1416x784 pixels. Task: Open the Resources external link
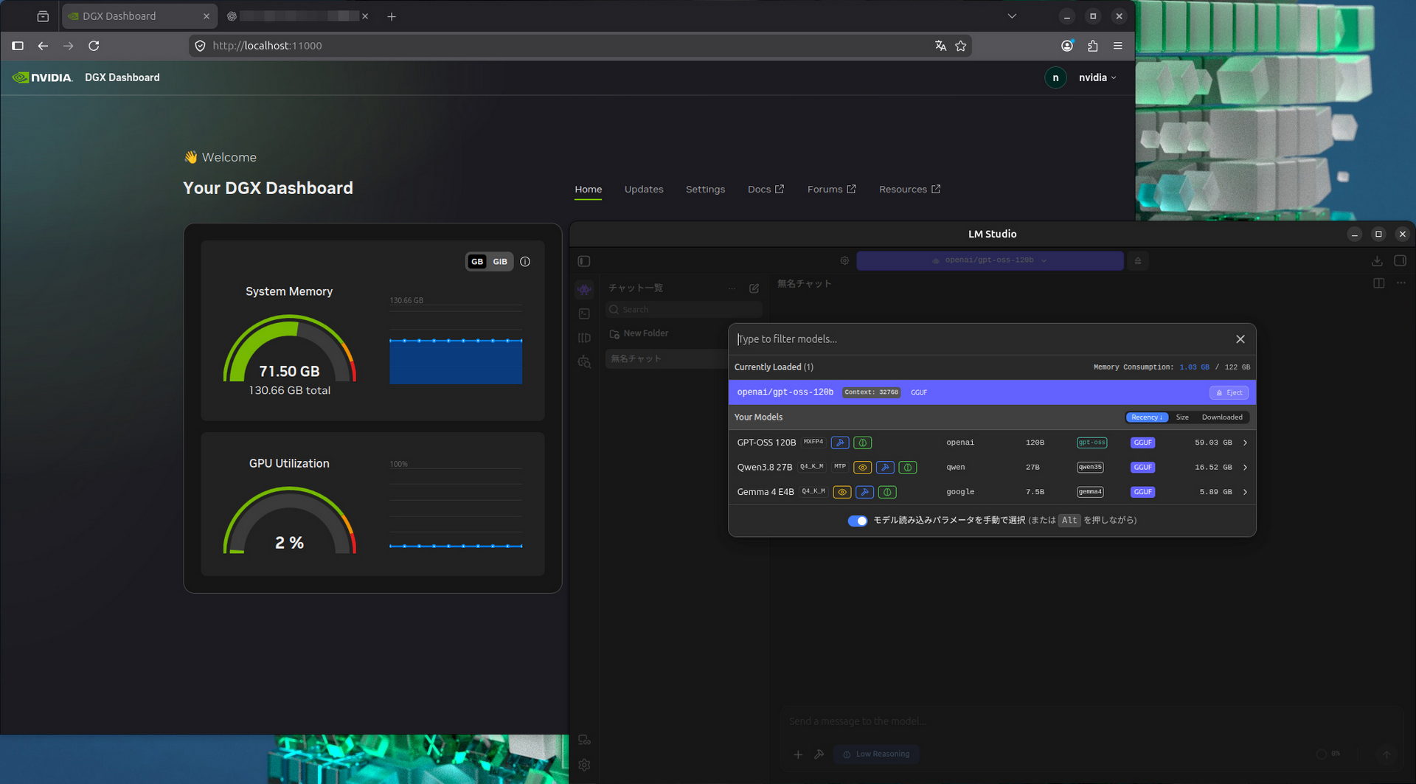point(909,190)
